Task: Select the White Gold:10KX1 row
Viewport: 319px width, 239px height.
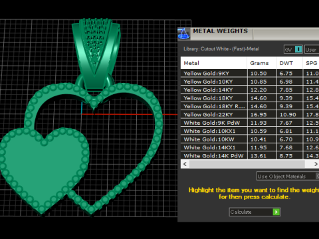Action: coord(250,131)
